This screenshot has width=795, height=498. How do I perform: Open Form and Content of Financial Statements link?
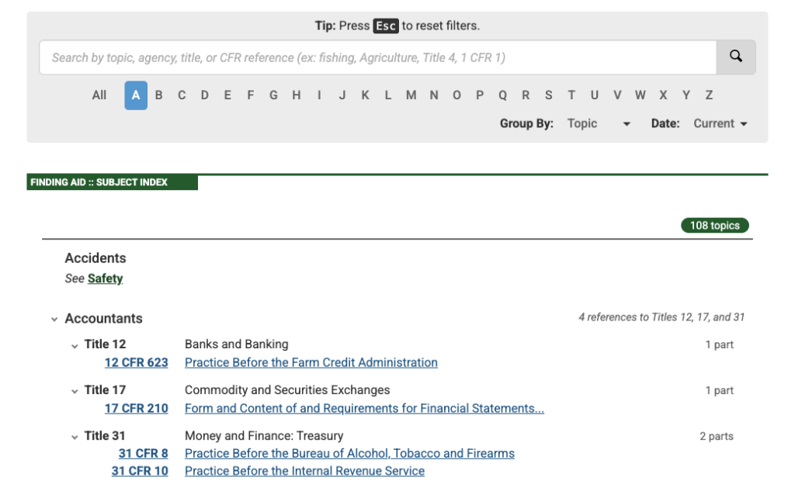point(365,408)
